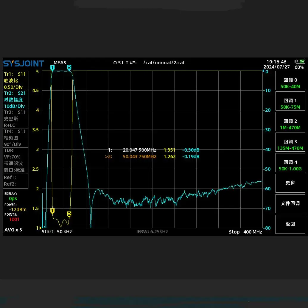Image resolution: width=308 pixels, height=308 pixels.
Task: Tap the 返回 back button
Action: tap(290, 224)
